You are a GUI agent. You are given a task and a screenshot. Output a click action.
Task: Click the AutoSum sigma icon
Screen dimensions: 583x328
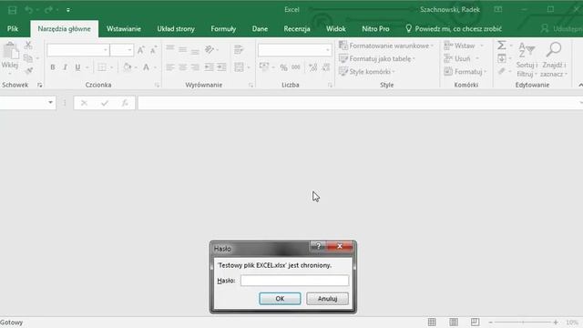pos(502,46)
